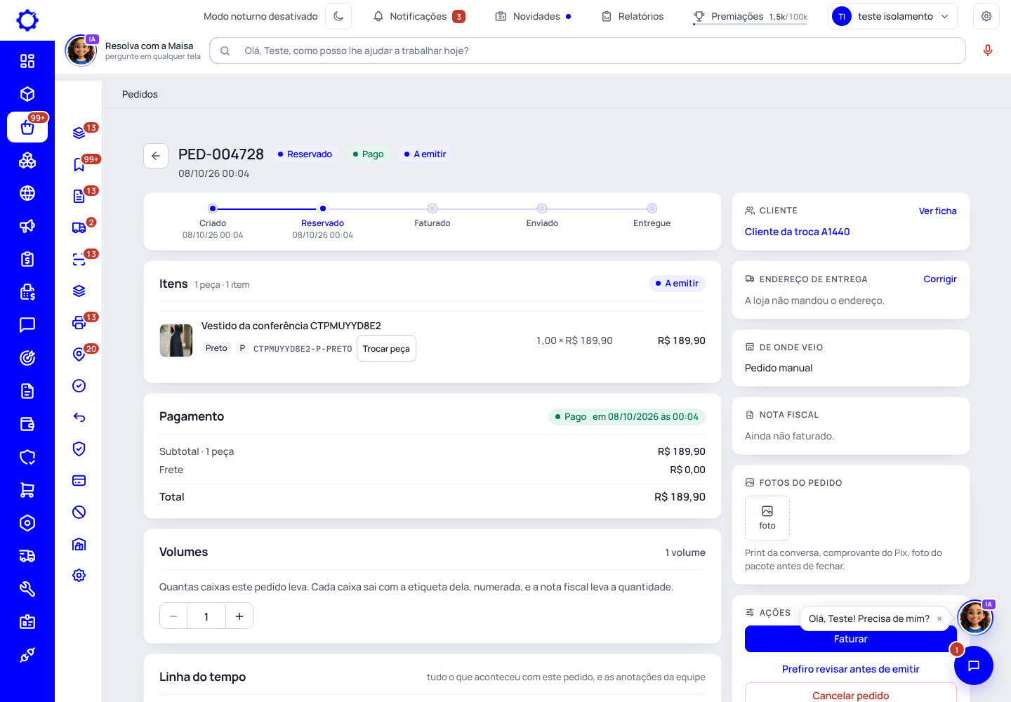Open the wallet icon in the blue sidebar

click(x=27, y=424)
